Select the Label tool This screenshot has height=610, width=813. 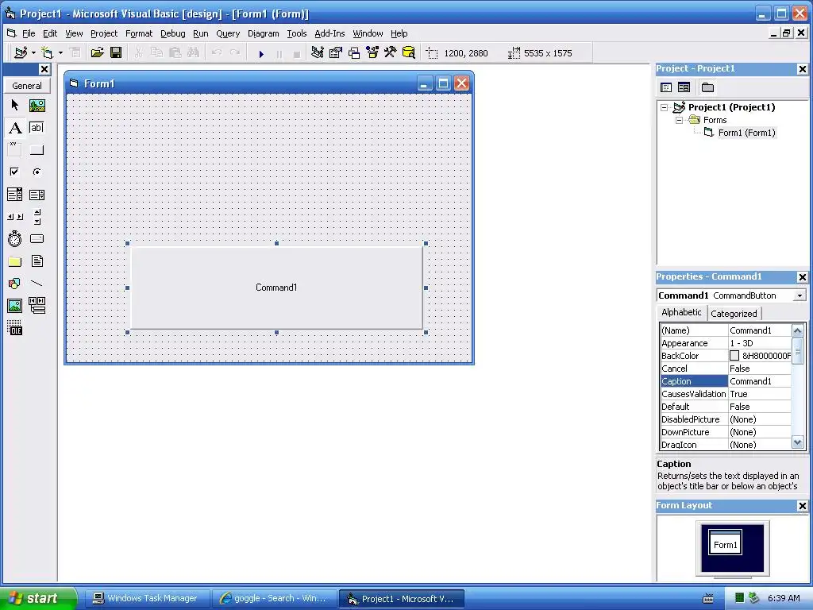pyautogui.click(x=15, y=128)
